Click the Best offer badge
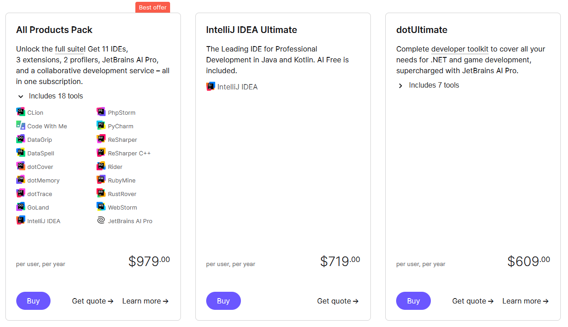The height and width of the screenshot is (327, 568). click(152, 7)
